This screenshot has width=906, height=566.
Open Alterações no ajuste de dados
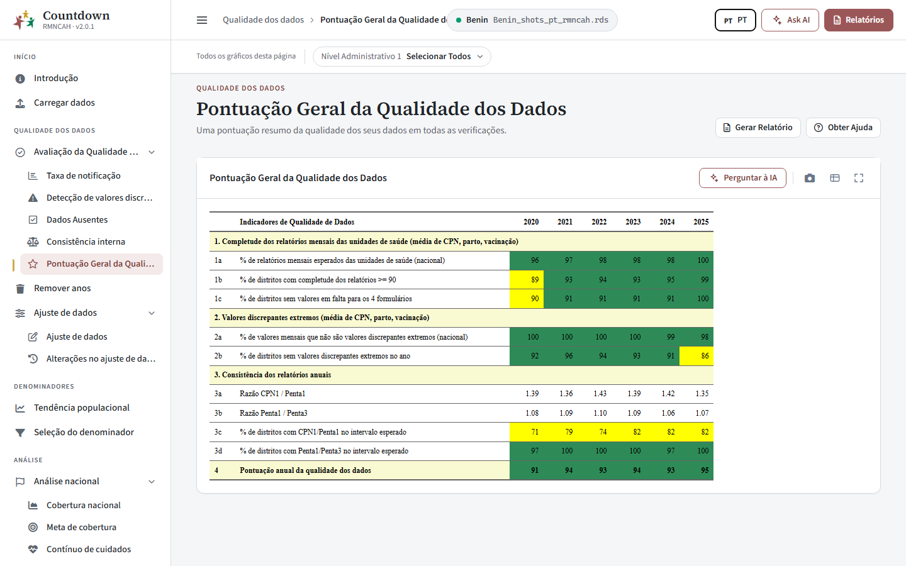point(101,359)
